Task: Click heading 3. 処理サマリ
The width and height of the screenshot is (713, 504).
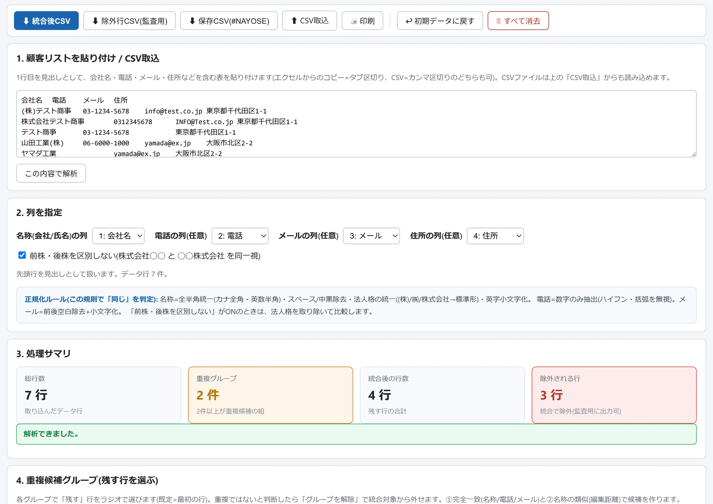Action: pos(43,353)
